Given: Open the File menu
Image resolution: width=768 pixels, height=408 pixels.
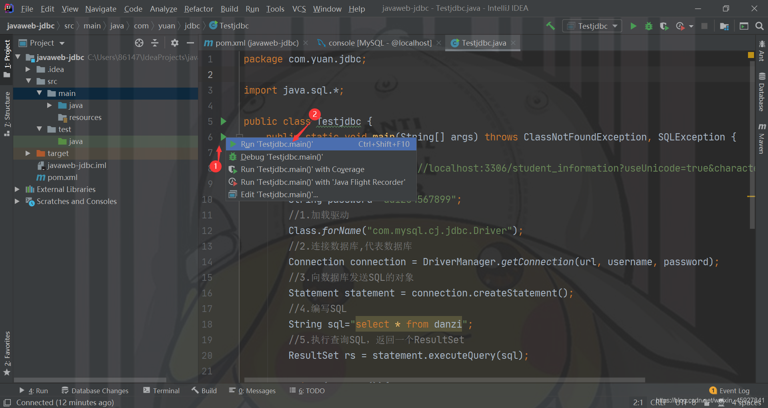Looking at the screenshot, I should 27,9.
